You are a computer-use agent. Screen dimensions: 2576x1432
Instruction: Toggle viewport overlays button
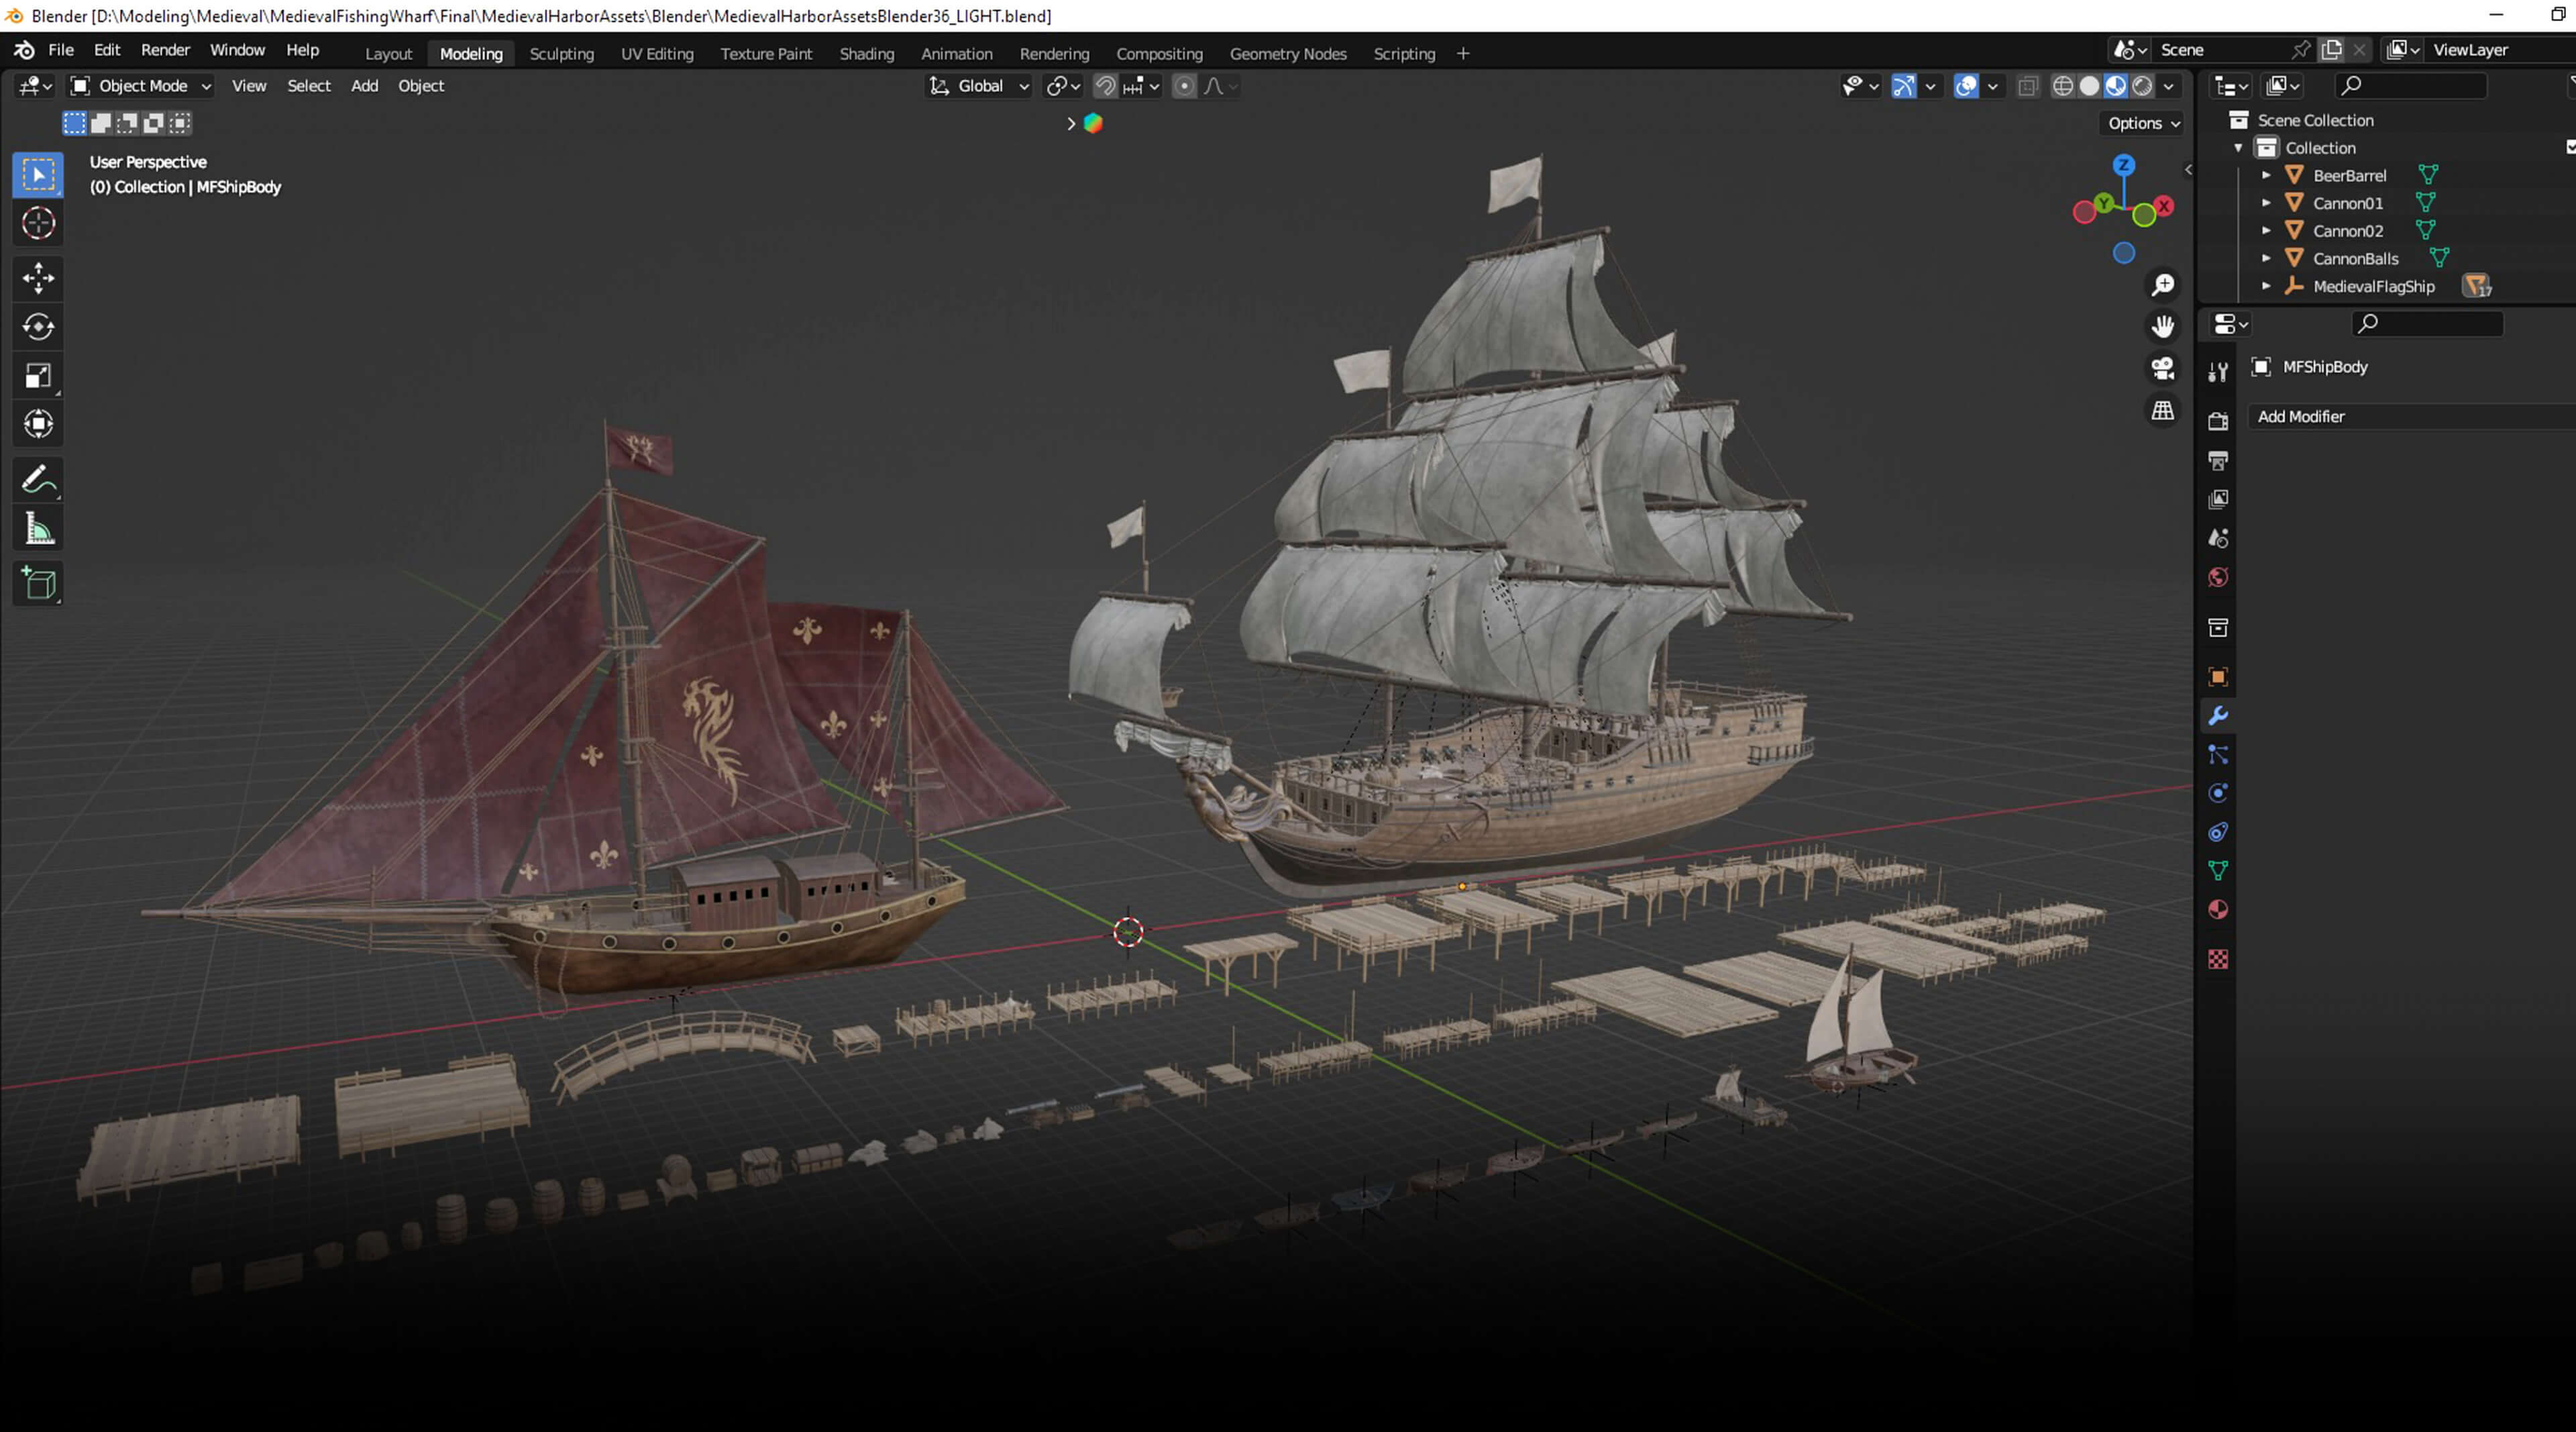coord(1965,86)
